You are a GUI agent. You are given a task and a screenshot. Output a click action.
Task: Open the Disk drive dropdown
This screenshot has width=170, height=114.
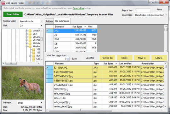point(42,26)
